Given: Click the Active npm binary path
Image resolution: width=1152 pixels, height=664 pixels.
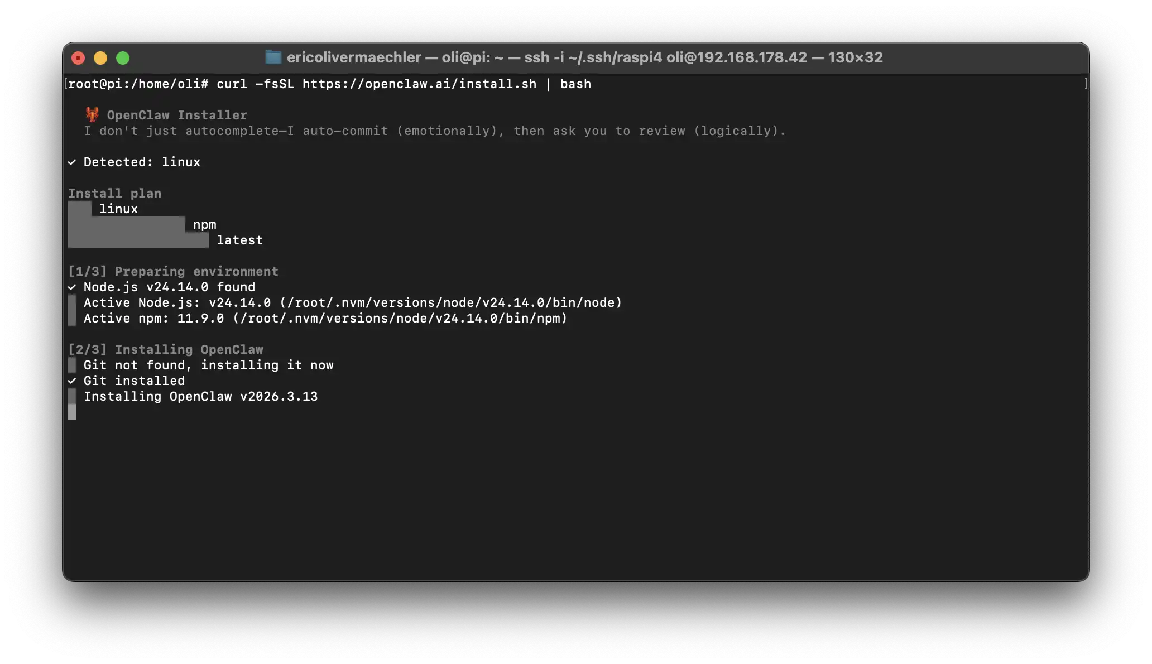Looking at the screenshot, I should 400,319.
